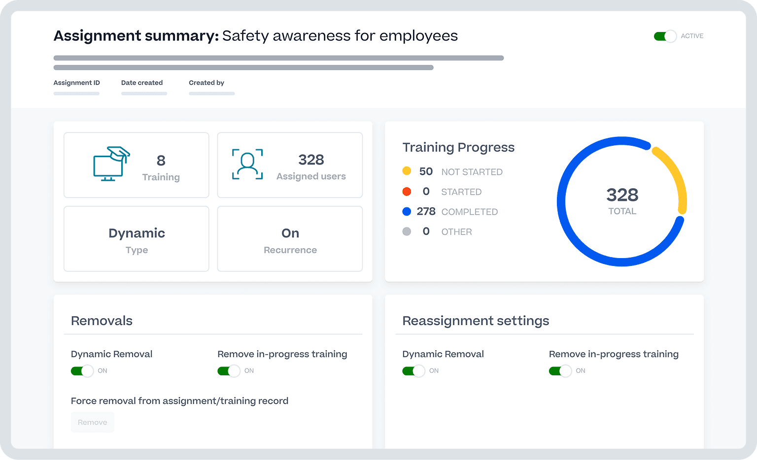Toggle the ACTIVE switch off
This screenshot has width=757, height=460.
[665, 36]
